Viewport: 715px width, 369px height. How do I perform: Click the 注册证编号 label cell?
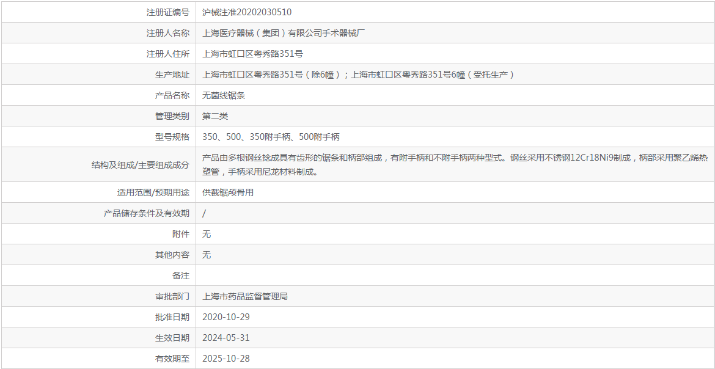168,12
